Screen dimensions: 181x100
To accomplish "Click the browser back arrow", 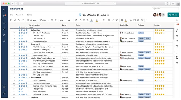I will coord(13,3).
